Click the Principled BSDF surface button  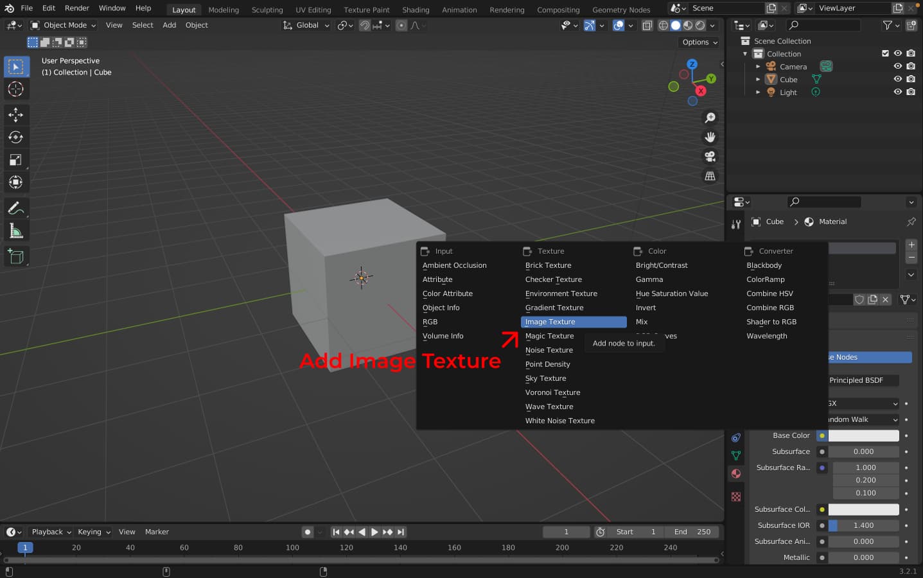point(863,380)
